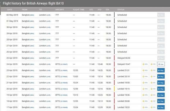Play the 22 Apr 2019 flight
170x111 pixels.
161,77
